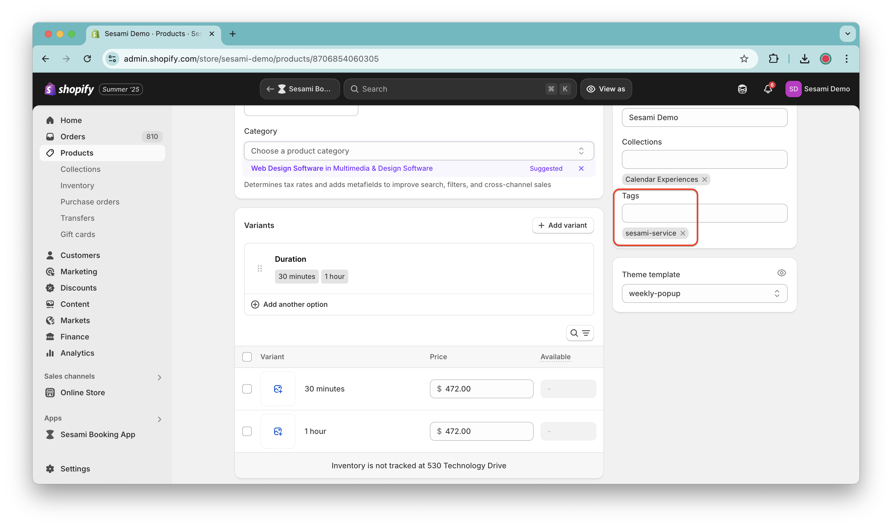Click the Summer '25 badge
892x527 pixels.
point(120,89)
